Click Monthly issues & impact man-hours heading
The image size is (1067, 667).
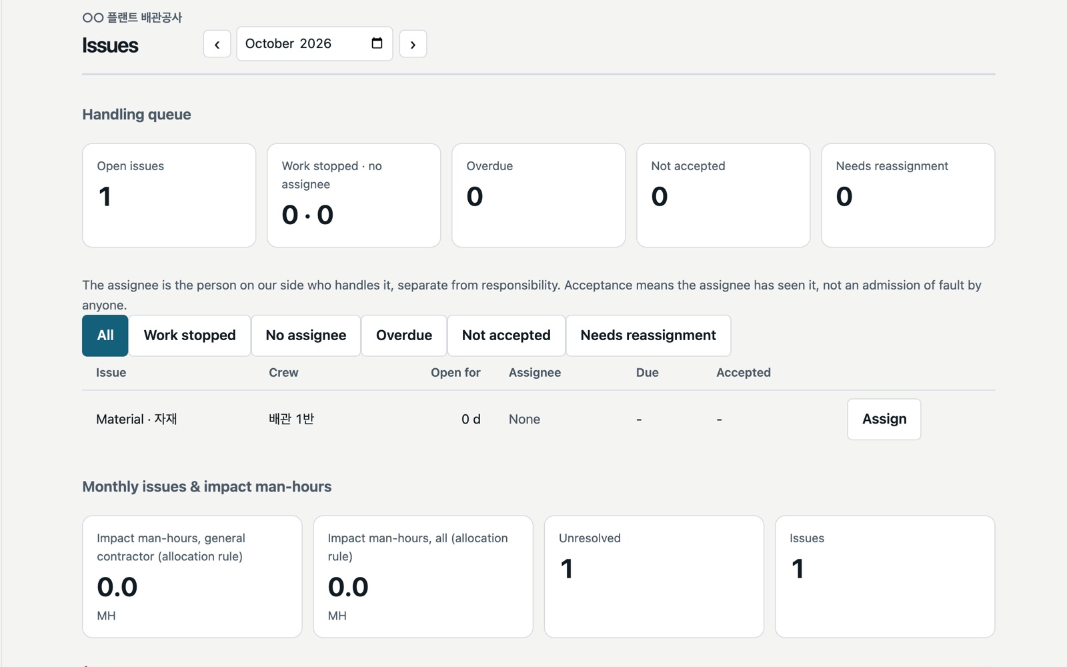[x=207, y=487]
